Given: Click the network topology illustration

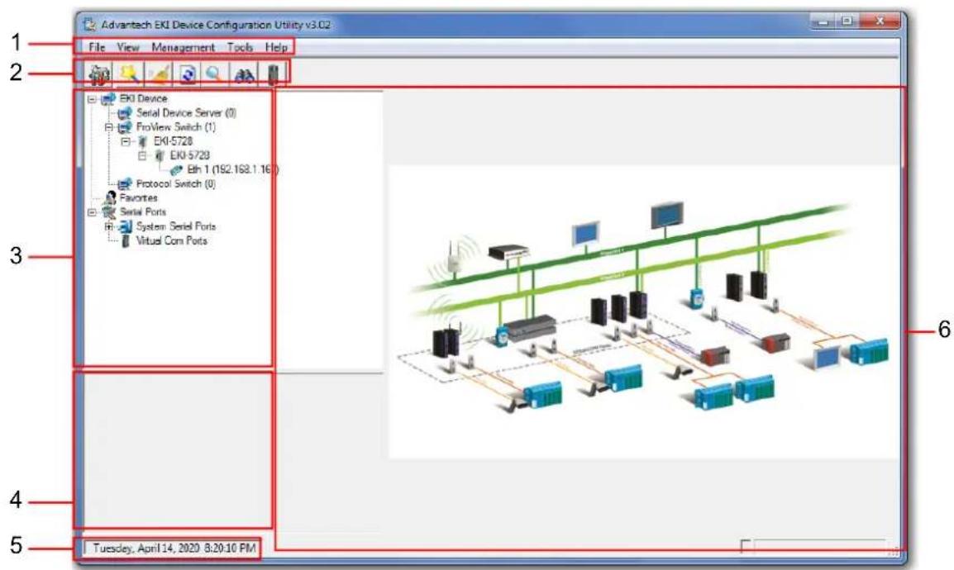Looking at the screenshot, I should pos(644,311).
